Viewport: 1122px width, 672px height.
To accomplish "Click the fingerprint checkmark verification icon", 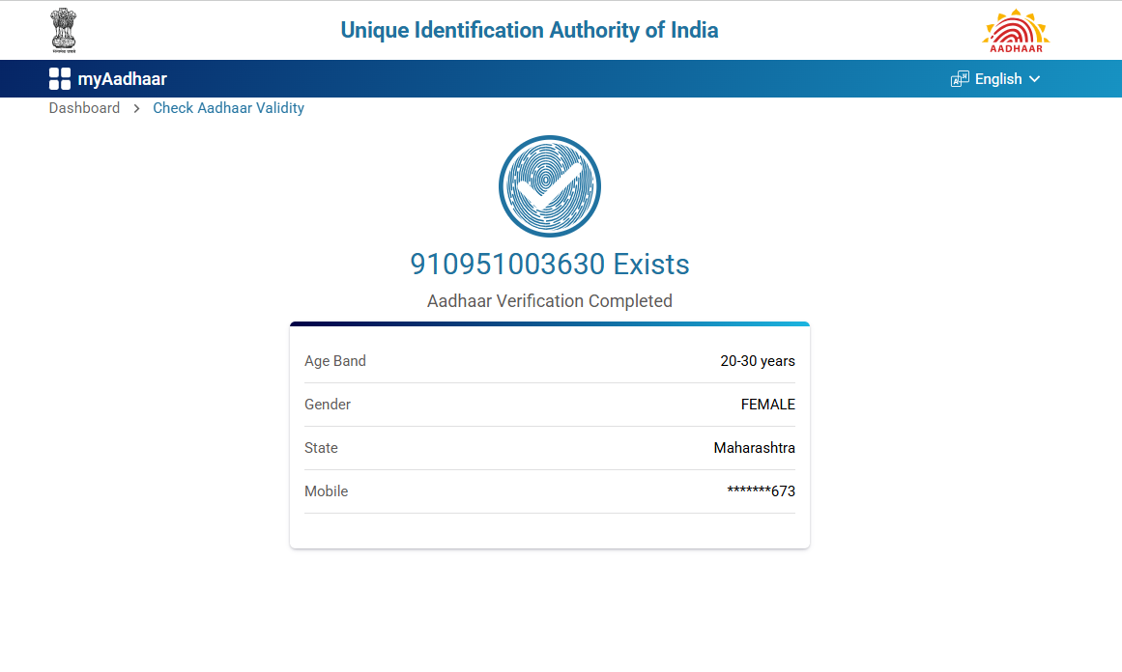I will pyautogui.click(x=550, y=186).
